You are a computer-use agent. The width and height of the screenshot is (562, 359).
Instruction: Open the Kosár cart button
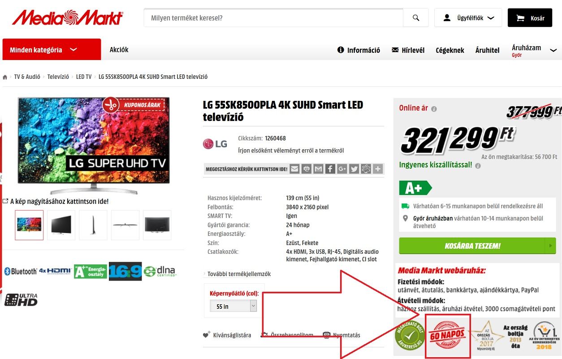[x=530, y=18]
